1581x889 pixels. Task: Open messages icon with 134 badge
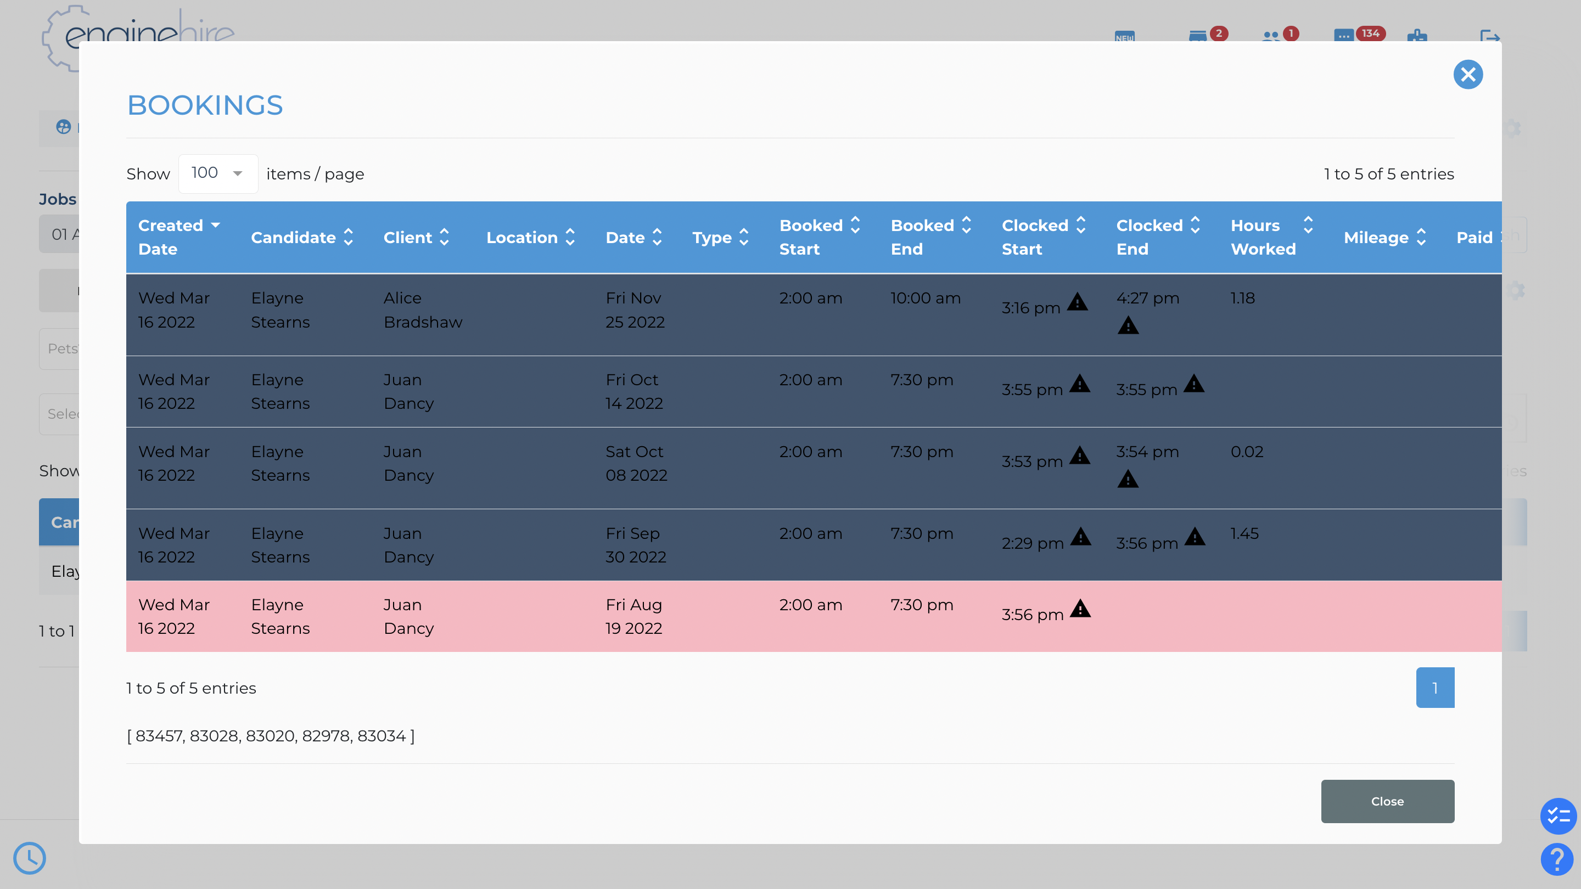pyautogui.click(x=1343, y=36)
